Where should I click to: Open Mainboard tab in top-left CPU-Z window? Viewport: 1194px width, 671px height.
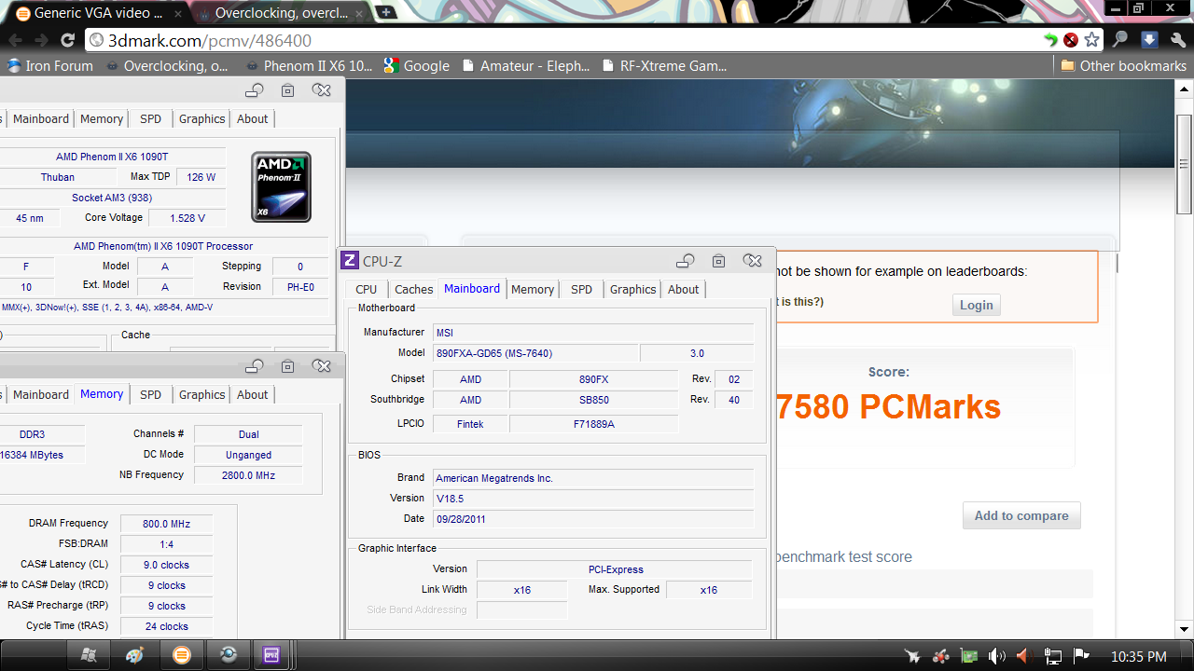pyautogui.click(x=41, y=119)
